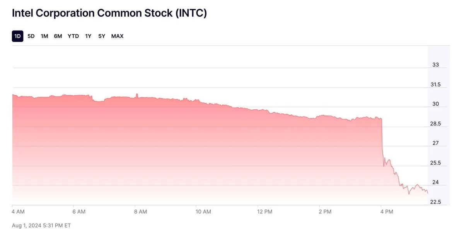Click the 2 PM time axis label
464x229 pixels.
coord(325,212)
